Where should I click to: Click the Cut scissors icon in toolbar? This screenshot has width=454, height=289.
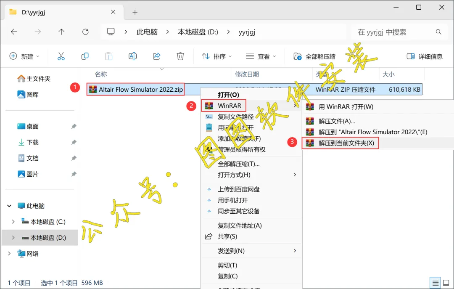tap(61, 56)
